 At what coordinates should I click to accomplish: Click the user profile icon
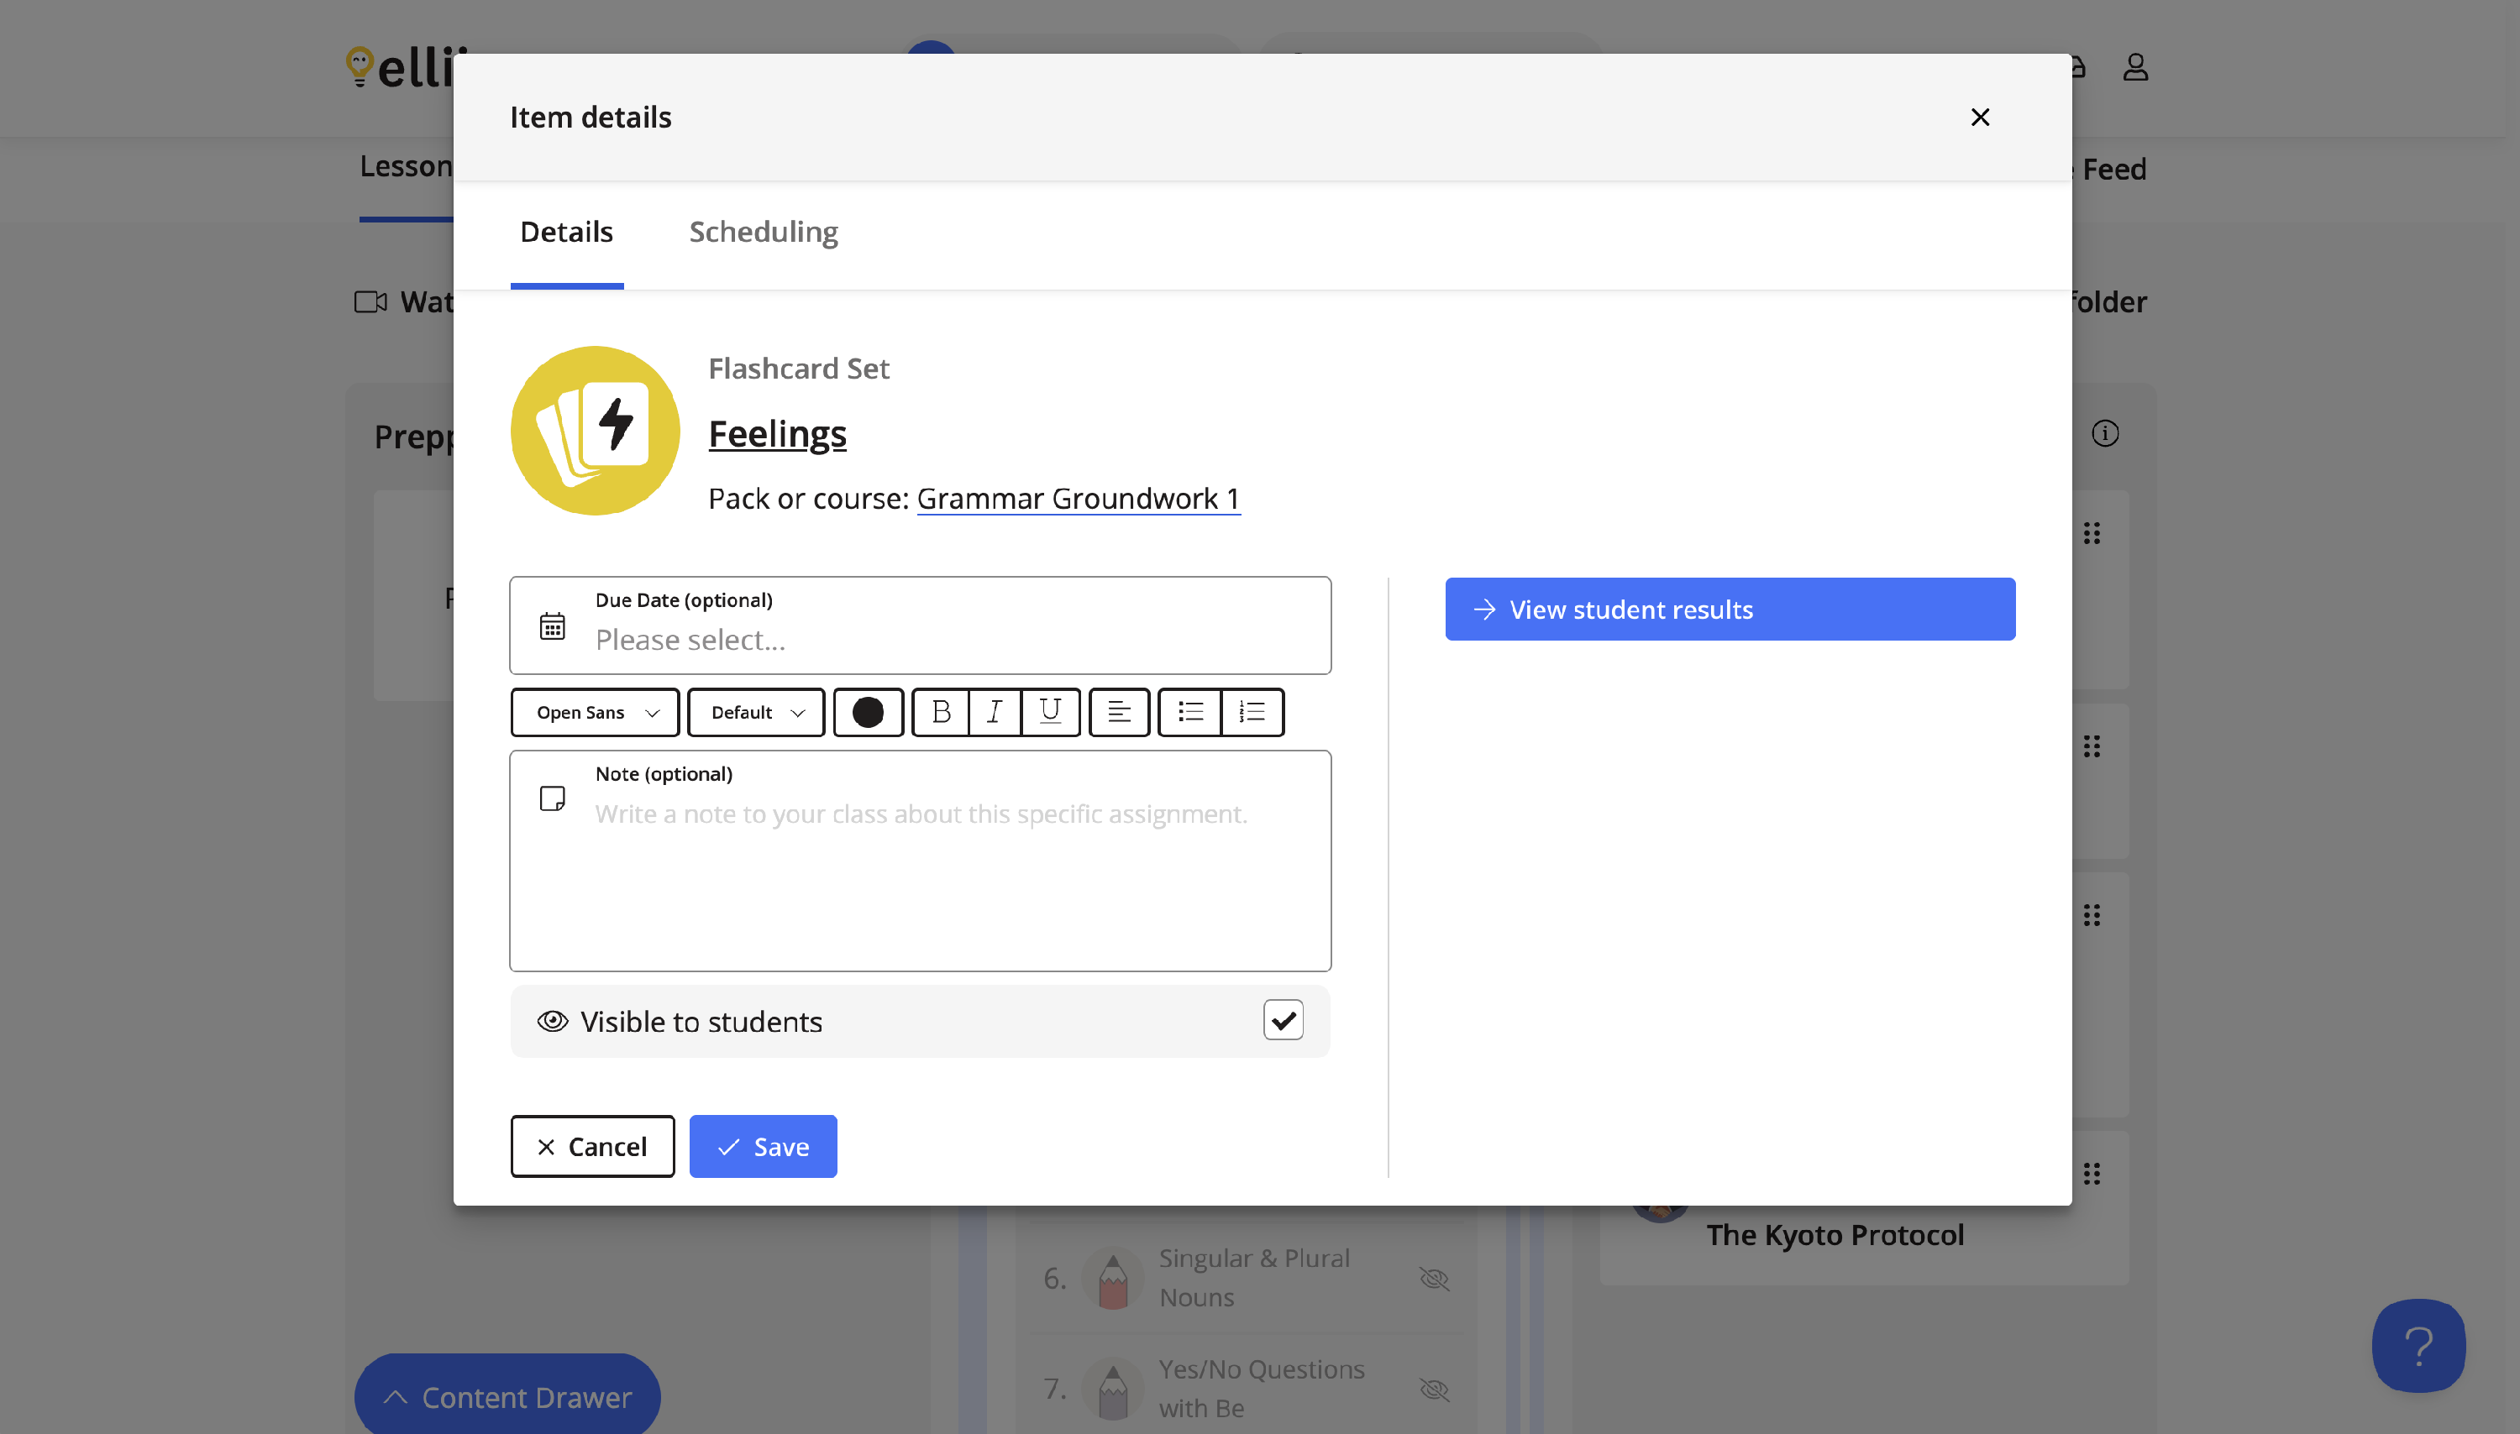(x=2134, y=67)
